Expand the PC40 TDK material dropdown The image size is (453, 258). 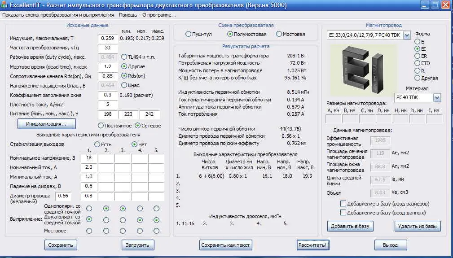point(437,97)
